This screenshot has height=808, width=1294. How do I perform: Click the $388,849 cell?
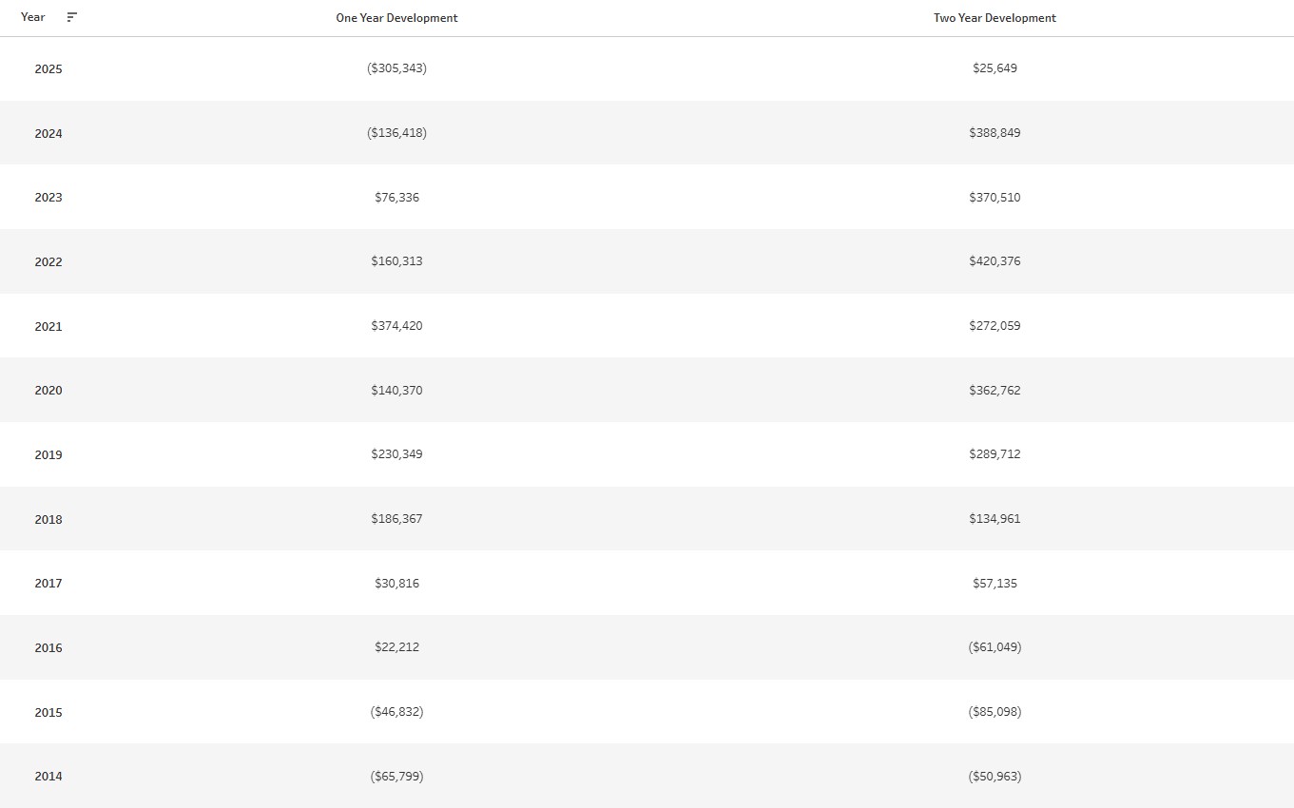click(995, 133)
